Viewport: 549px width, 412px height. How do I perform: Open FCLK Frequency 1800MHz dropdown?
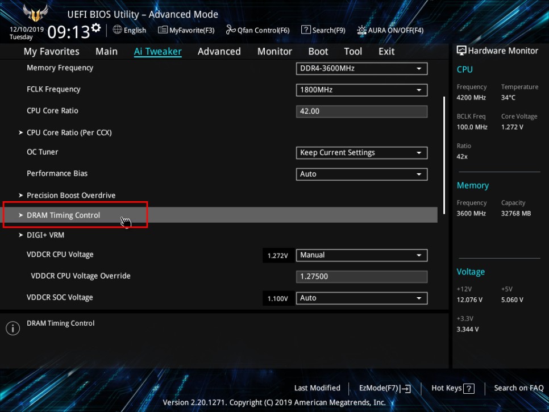(361, 90)
